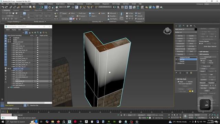Click the ViewCube in the viewport
Viewport: 220px width, 124px height.
(x=167, y=31)
